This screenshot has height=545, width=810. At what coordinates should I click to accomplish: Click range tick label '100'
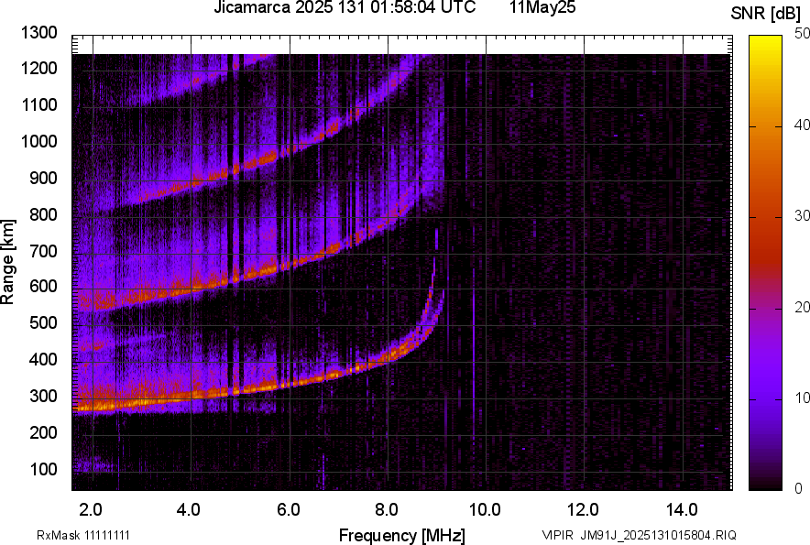43,469
